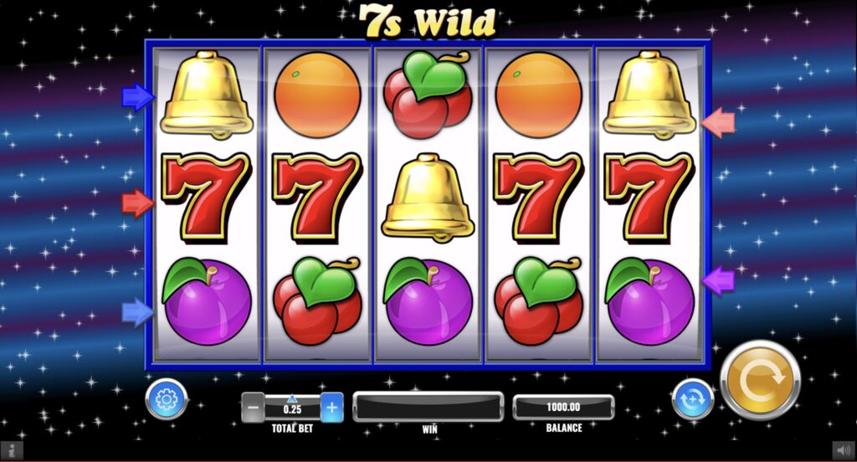Click the golden bell on center reel
This screenshot has width=857, height=462.
pyautogui.click(x=428, y=198)
